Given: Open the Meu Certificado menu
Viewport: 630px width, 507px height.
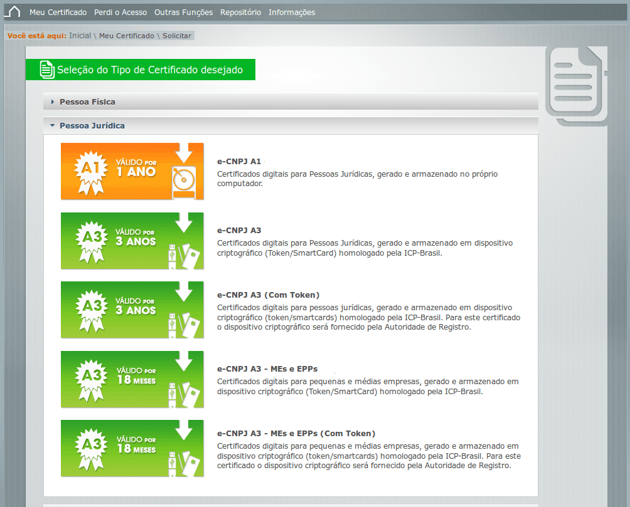Looking at the screenshot, I should pyautogui.click(x=58, y=13).
